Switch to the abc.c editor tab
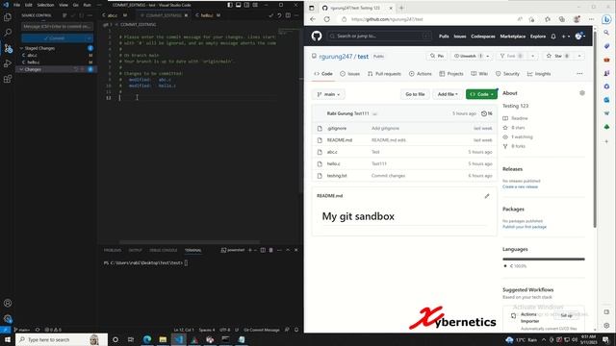 113,15
